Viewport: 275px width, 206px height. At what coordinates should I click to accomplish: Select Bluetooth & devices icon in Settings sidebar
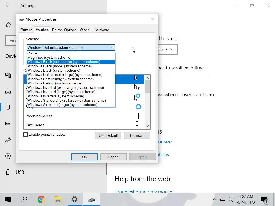pyautogui.click(x=8, y=75)
